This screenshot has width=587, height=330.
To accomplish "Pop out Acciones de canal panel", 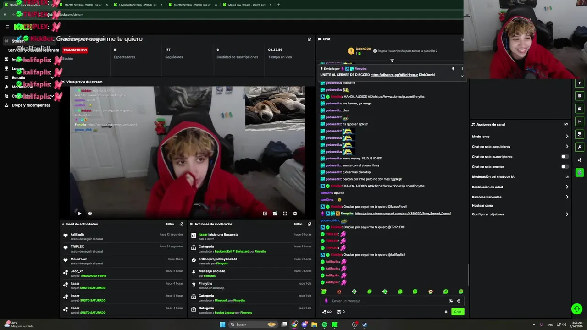I will click(x=566, y=125).
